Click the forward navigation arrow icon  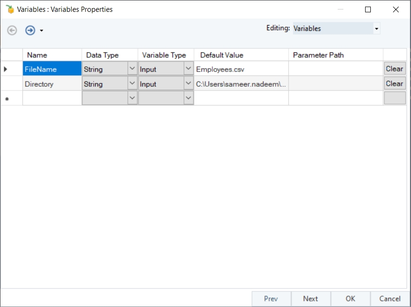coord(30,30)
